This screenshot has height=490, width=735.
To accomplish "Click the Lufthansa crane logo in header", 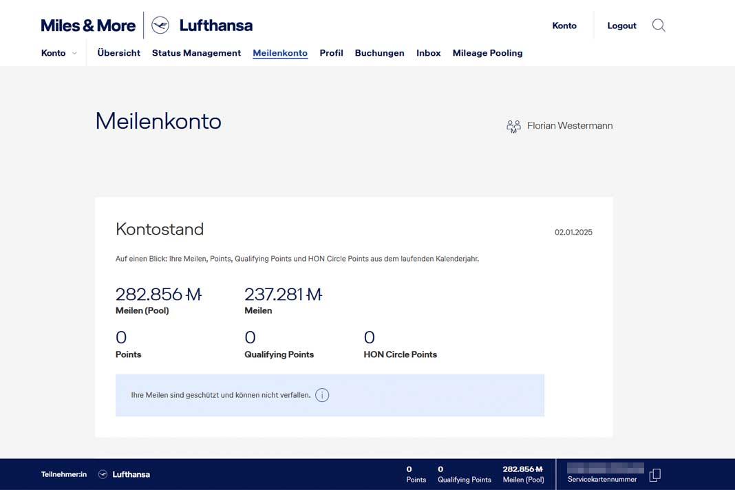I will (x=160, y=25).
